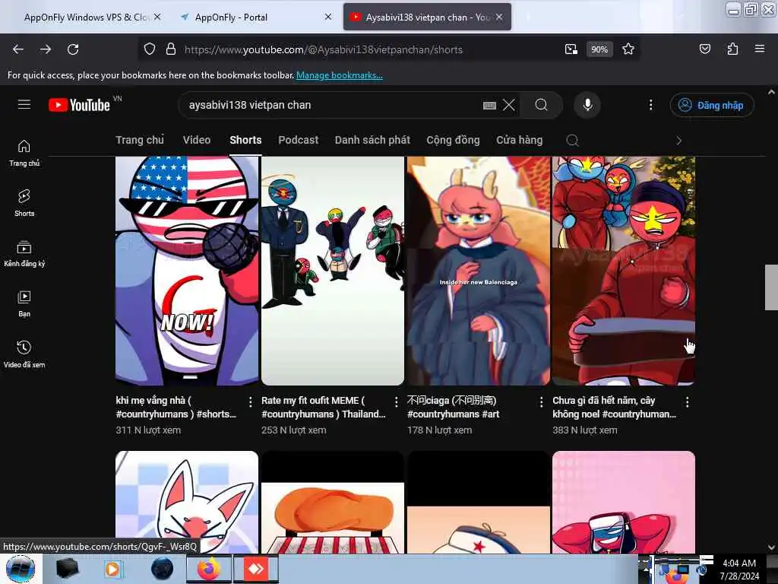Click Manage bookmarks link
The width and height of the screenshot is (778, 584).
tap(340, 75)
